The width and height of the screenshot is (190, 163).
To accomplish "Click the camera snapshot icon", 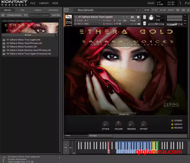I will click(132, 17).
